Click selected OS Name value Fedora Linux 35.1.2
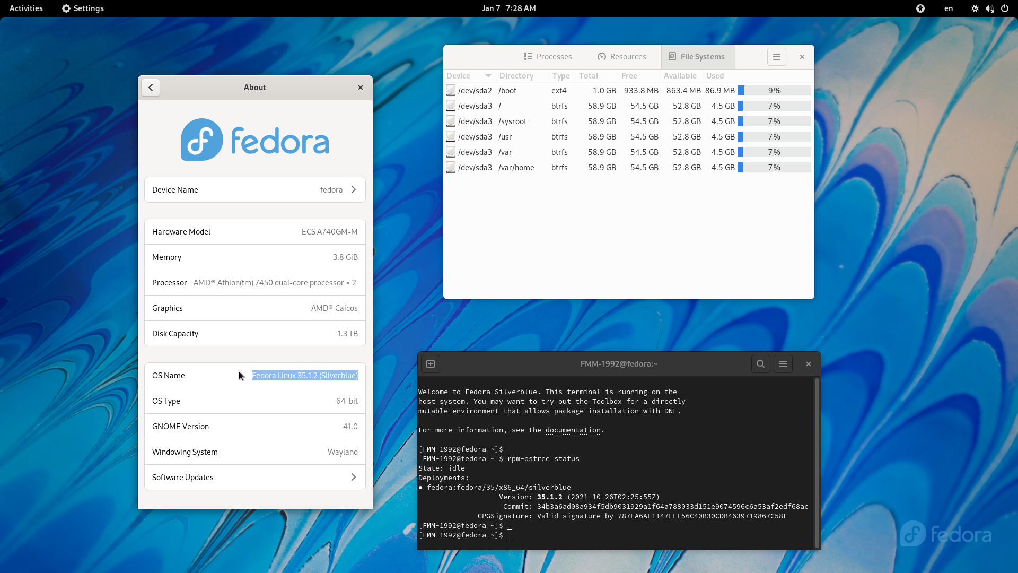 coord(305,376)
